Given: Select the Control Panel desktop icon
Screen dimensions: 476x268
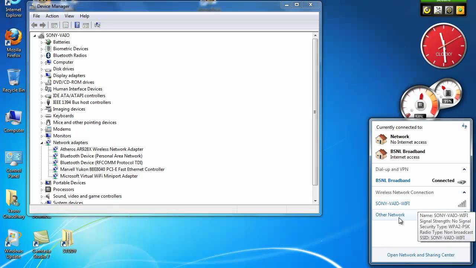Looking at the screenshot, I should (x=13, y=164).
